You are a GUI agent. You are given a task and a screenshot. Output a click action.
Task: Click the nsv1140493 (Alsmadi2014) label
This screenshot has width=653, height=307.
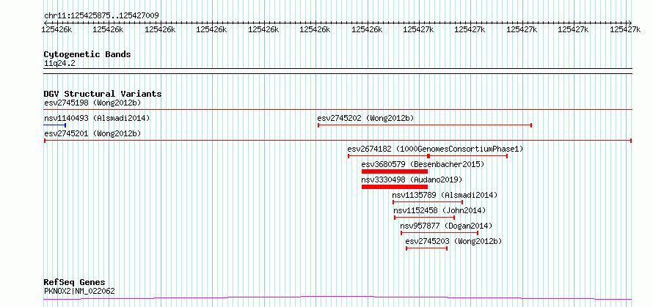click(97, 118)
